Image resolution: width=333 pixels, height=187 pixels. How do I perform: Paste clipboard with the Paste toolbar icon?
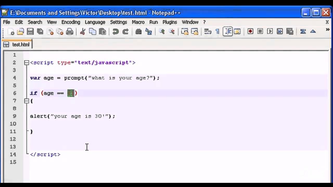[x=103, y=32]
